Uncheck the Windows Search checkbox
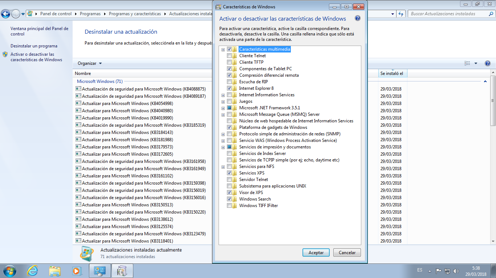Screen dimensions: 496x278 coord(229,199)
